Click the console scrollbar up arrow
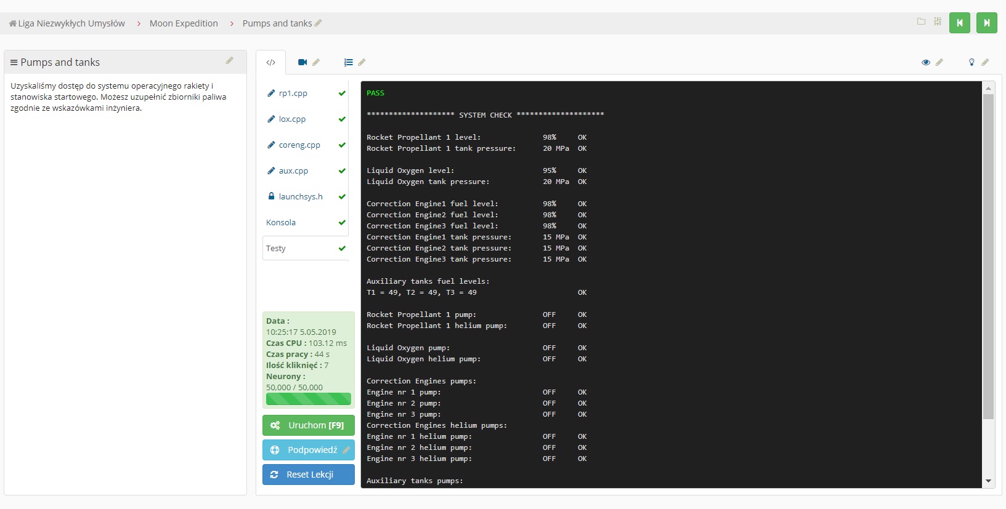This screenshot has width=1006, height=509. tap(988, 88)
